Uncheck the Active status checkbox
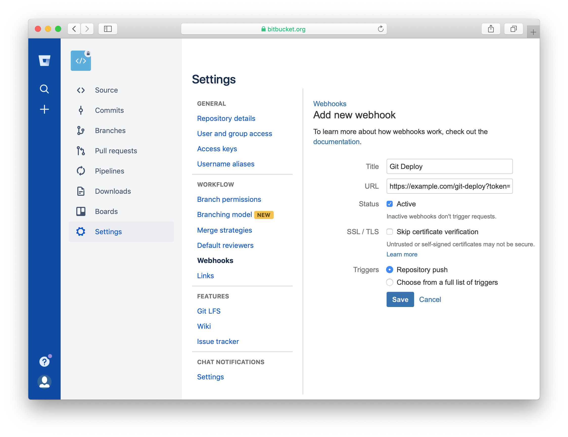 [390, 204]
